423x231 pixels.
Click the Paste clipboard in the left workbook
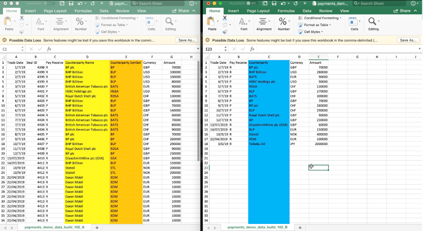9,22
